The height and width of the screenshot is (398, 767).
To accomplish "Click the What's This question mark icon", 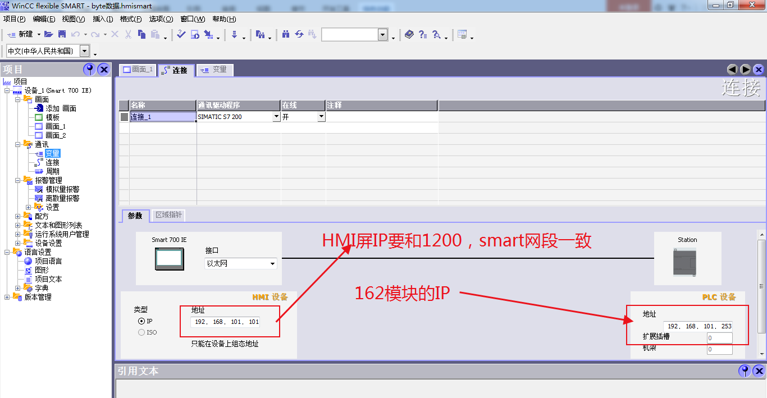I will (422, 34).
